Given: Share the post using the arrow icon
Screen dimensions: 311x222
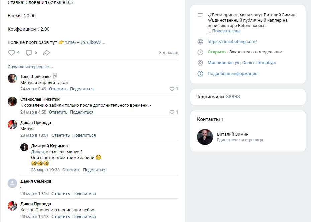Looking at the screenshot, I should (x=47, y=53).
